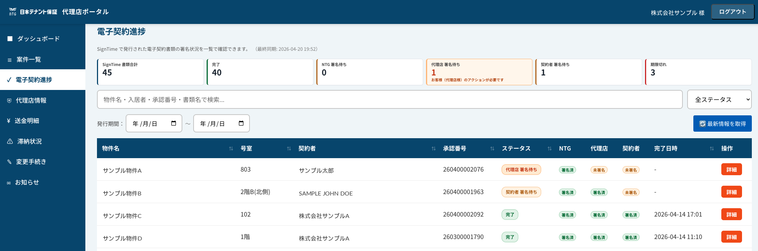The height and width of the screenshot is (251, 758).
Task: Click refresh icon on 最新情報を取得 button
Action: coord(702,124)
